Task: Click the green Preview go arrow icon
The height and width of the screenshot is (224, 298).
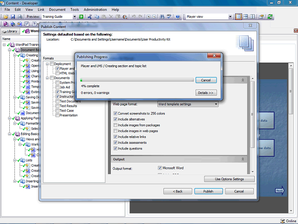Action: 81,17
